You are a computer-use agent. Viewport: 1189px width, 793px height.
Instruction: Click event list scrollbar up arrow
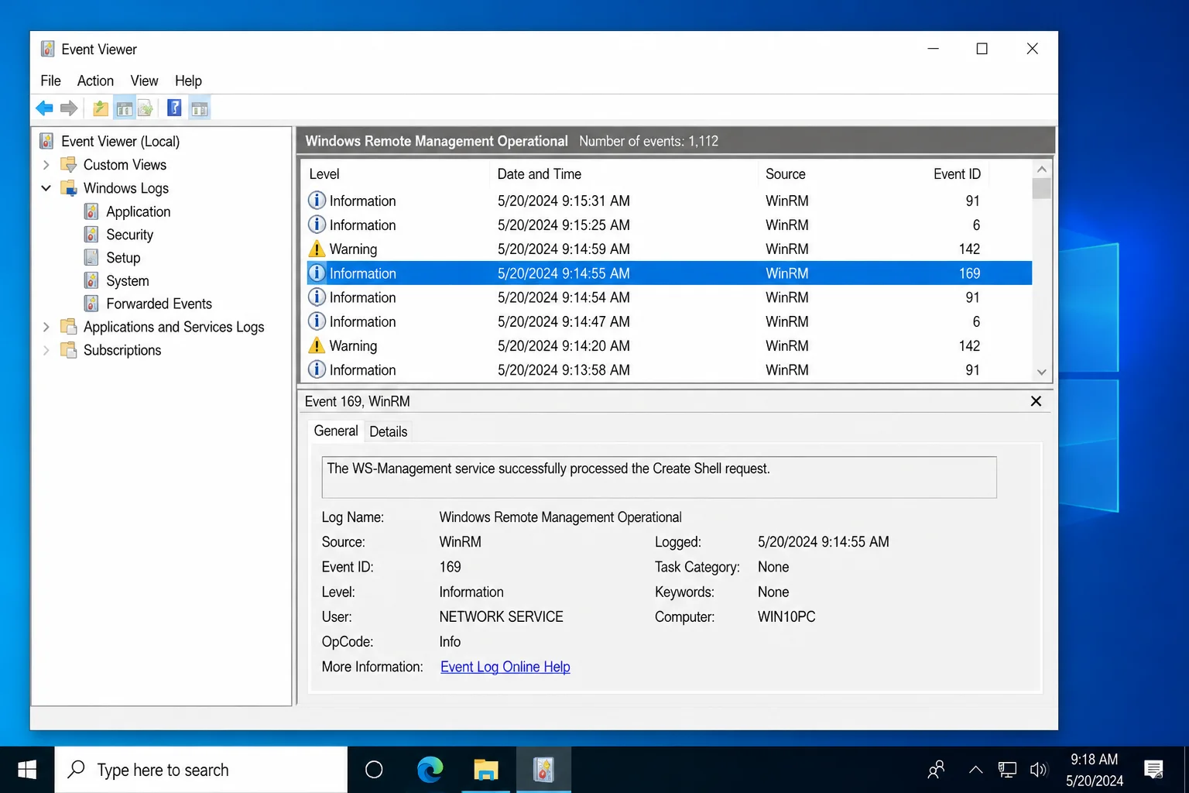click(1042, 169)
